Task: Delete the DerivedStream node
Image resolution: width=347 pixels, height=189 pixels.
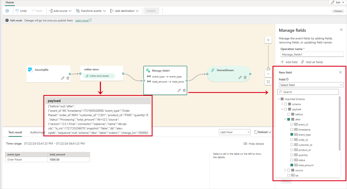Action: point(245,78)
